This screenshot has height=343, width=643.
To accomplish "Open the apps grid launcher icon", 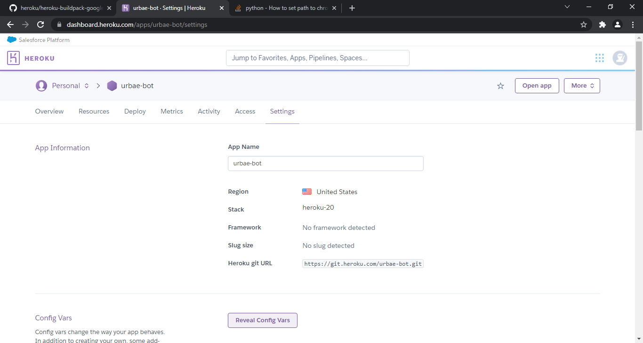I will [x=599, y=58].
